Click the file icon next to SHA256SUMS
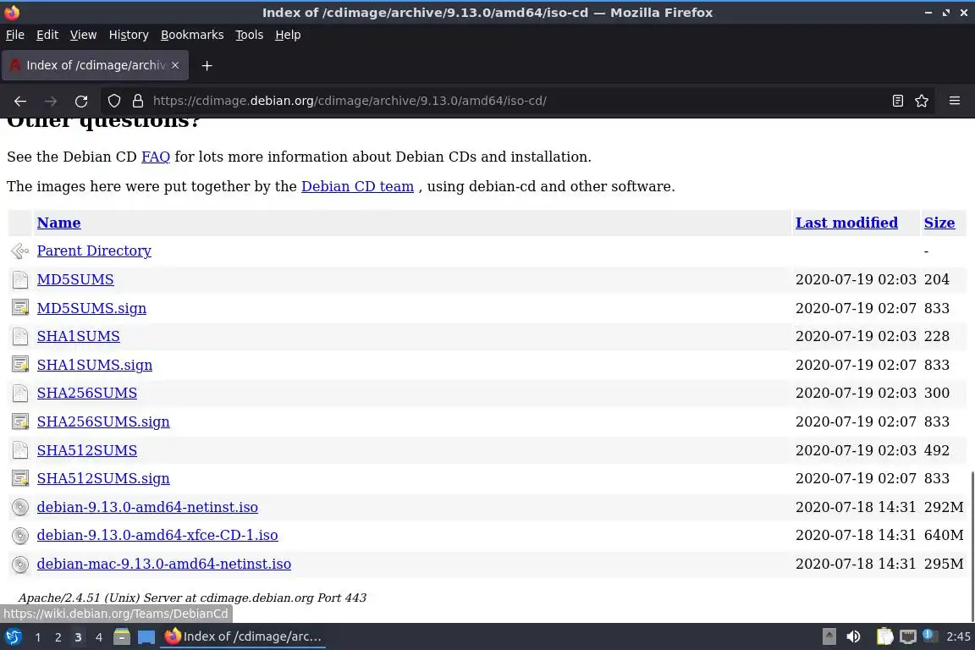This screenshot has width=975, height=650. point(20,393)
